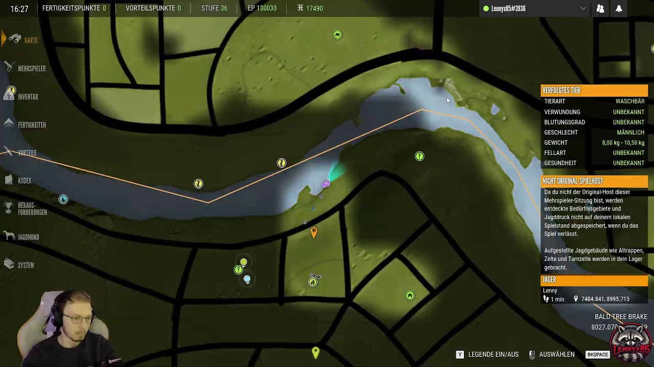Click the yellow rest zone marker near river center
Image resolution: width=654 pixels, height=367 pixels.
[282, 163]
